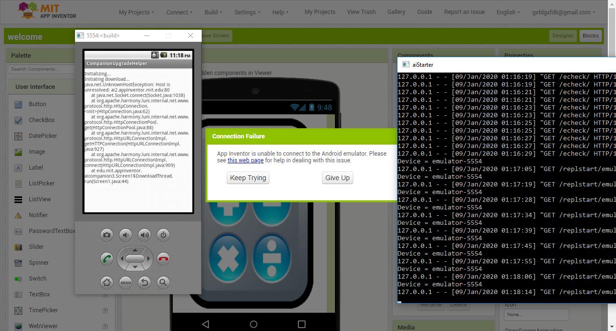
Task: Click the emulator red end-call button
Action: (163, 258)
